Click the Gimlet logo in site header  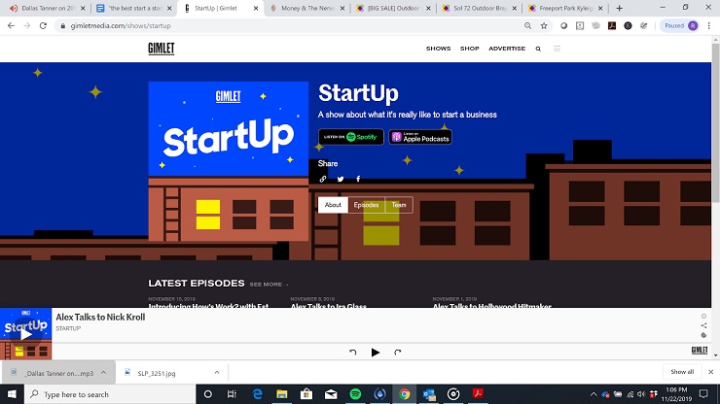point(162,49)
